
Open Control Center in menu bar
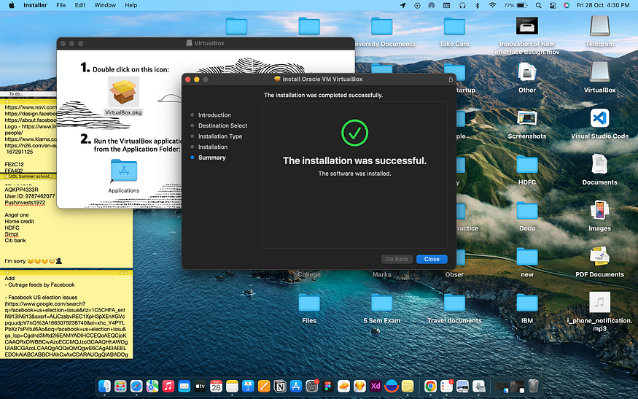[x=553, y=5]
